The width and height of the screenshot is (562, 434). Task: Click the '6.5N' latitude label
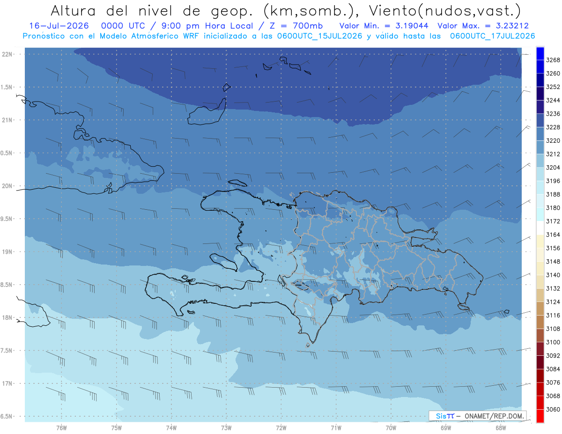coord(7,417)
